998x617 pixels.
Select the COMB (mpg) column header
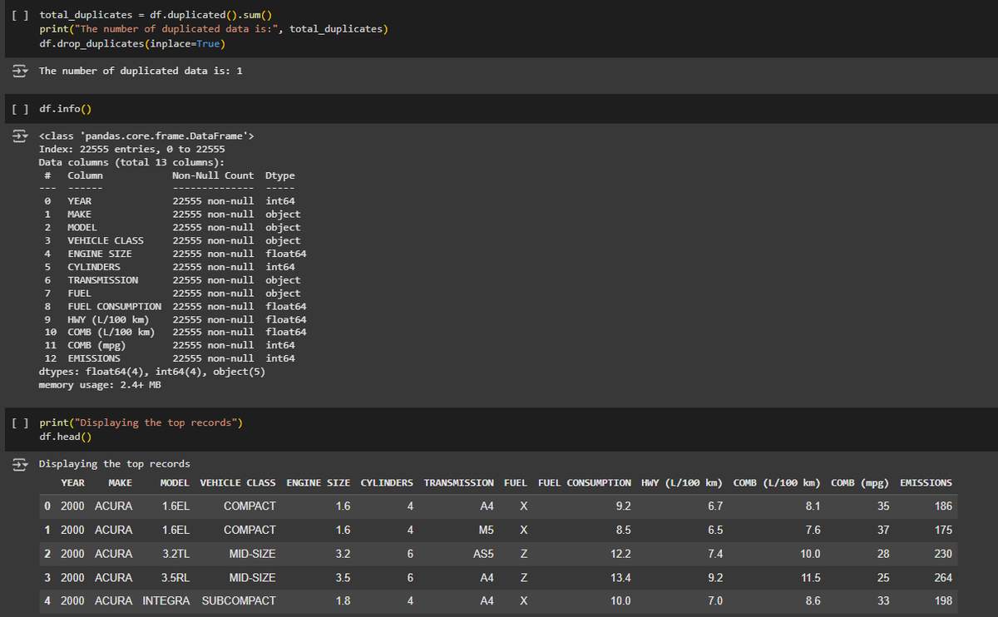860,483
